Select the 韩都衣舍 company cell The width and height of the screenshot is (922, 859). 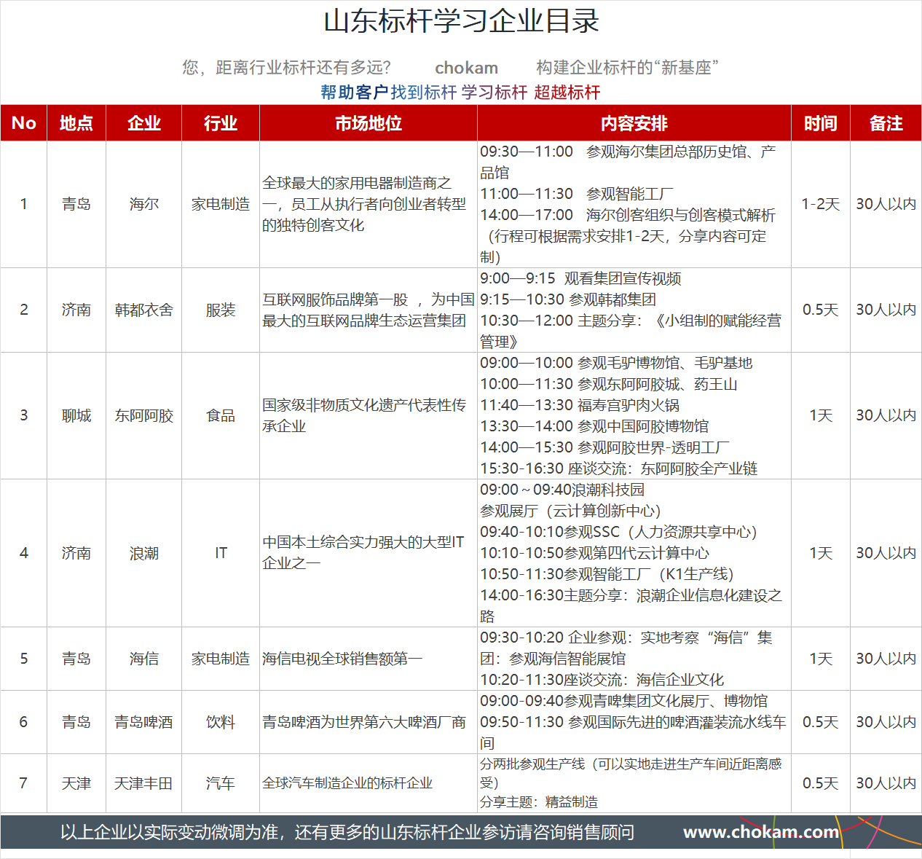click(143, 310)
